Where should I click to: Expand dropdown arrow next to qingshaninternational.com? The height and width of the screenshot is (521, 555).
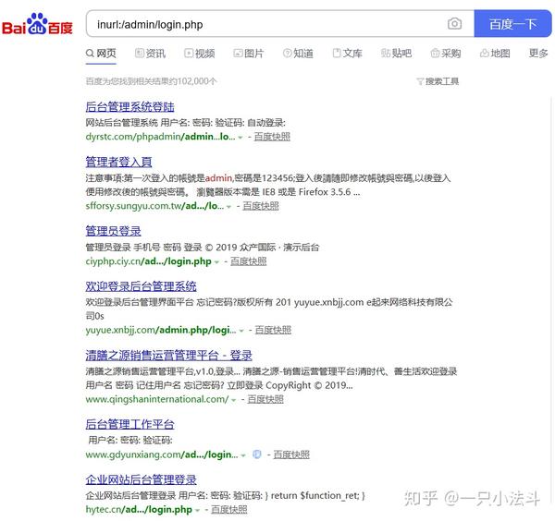234,400
